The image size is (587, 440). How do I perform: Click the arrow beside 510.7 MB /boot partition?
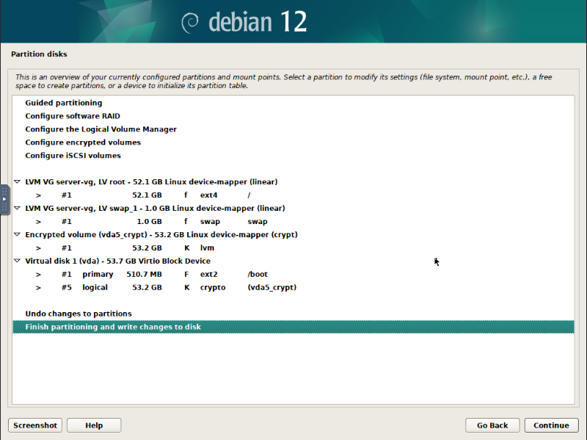click(38, 274)
